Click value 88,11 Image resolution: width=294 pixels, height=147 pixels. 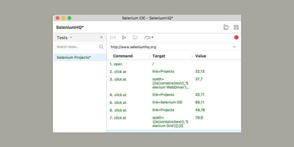[200, 102]
